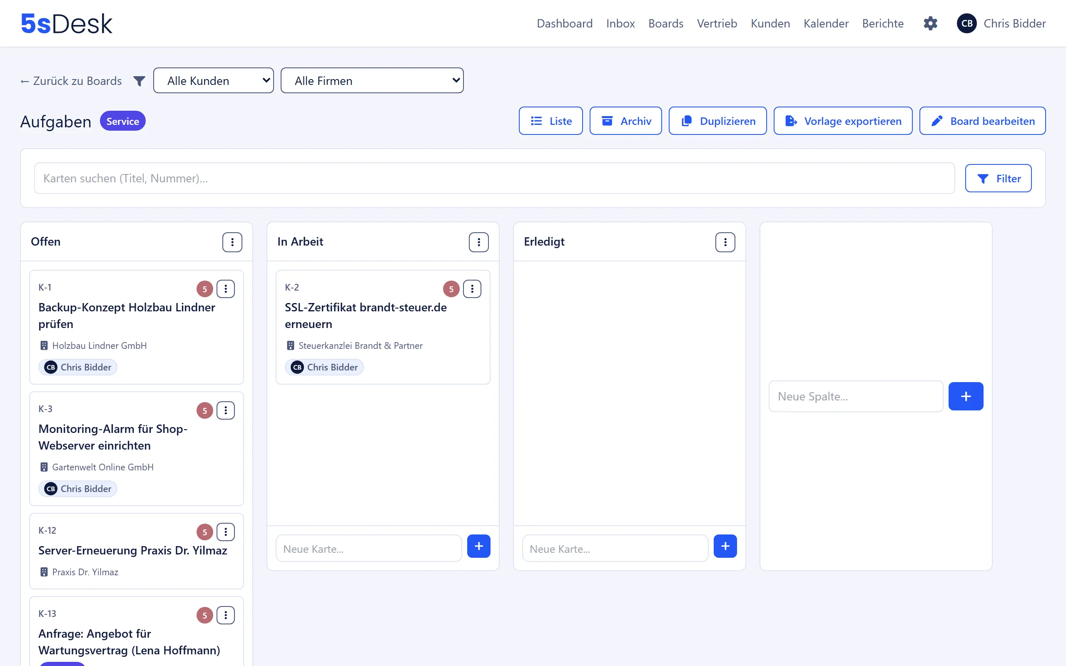Click Board bearbeiten

point(982,121)
